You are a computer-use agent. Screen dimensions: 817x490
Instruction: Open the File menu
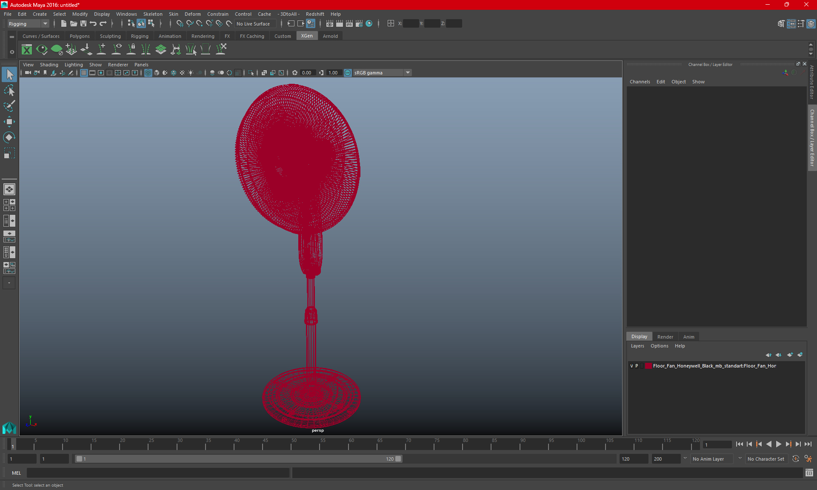click(8, 14)
